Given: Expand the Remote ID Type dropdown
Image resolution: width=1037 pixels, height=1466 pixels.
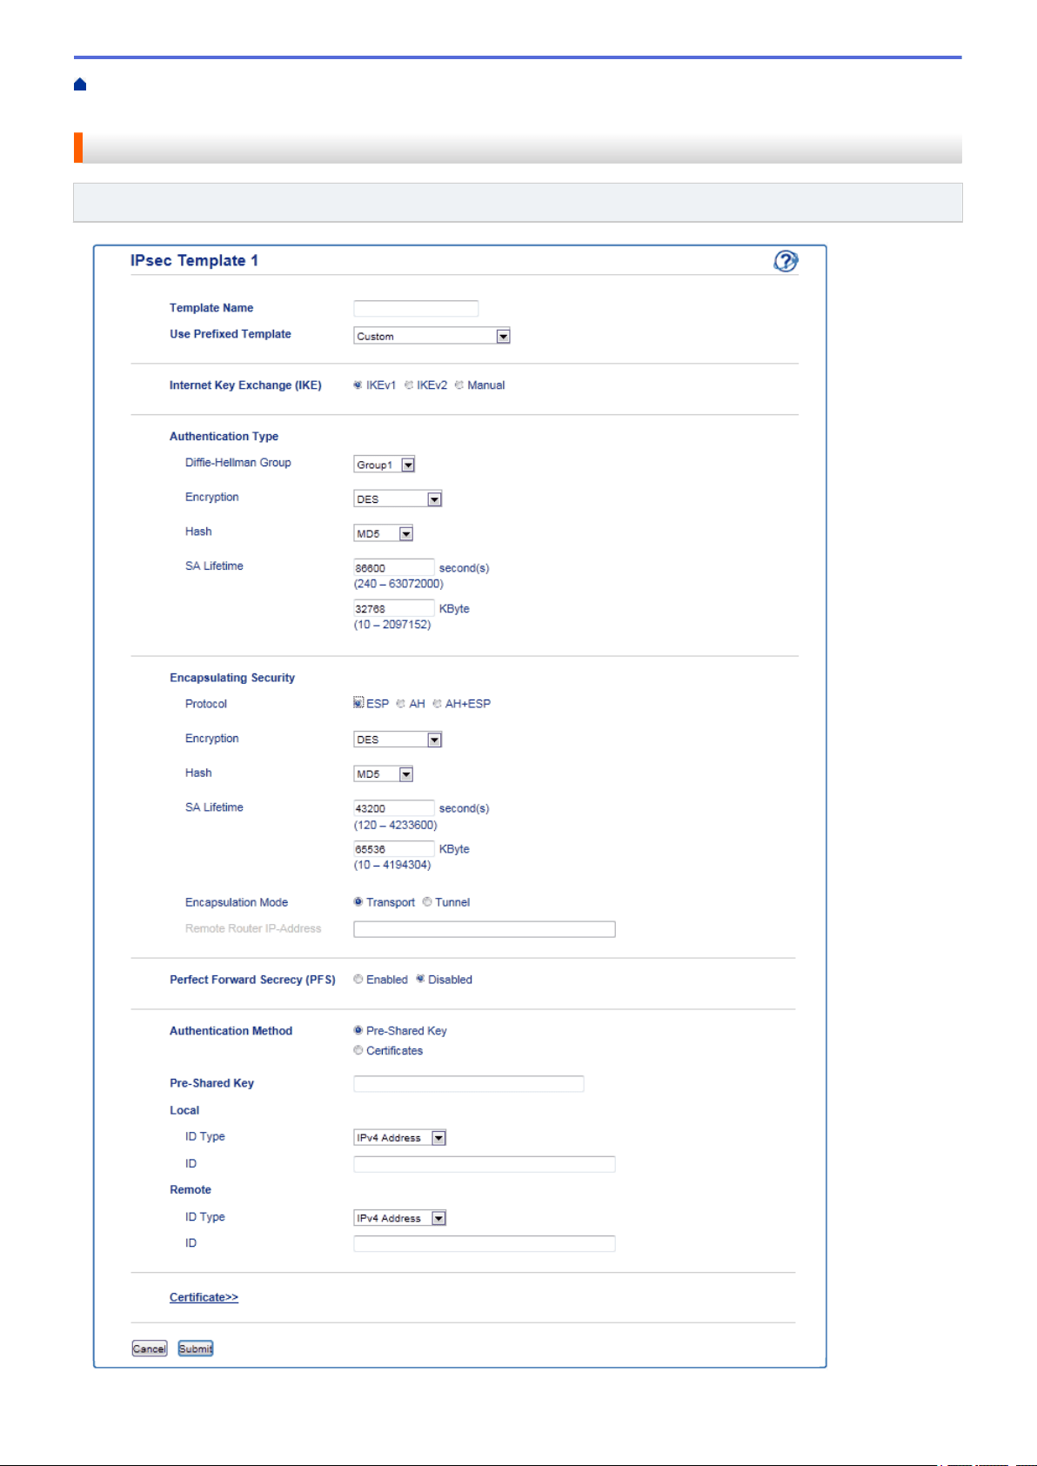Looking at the screenshot, I should point(400,1218).
